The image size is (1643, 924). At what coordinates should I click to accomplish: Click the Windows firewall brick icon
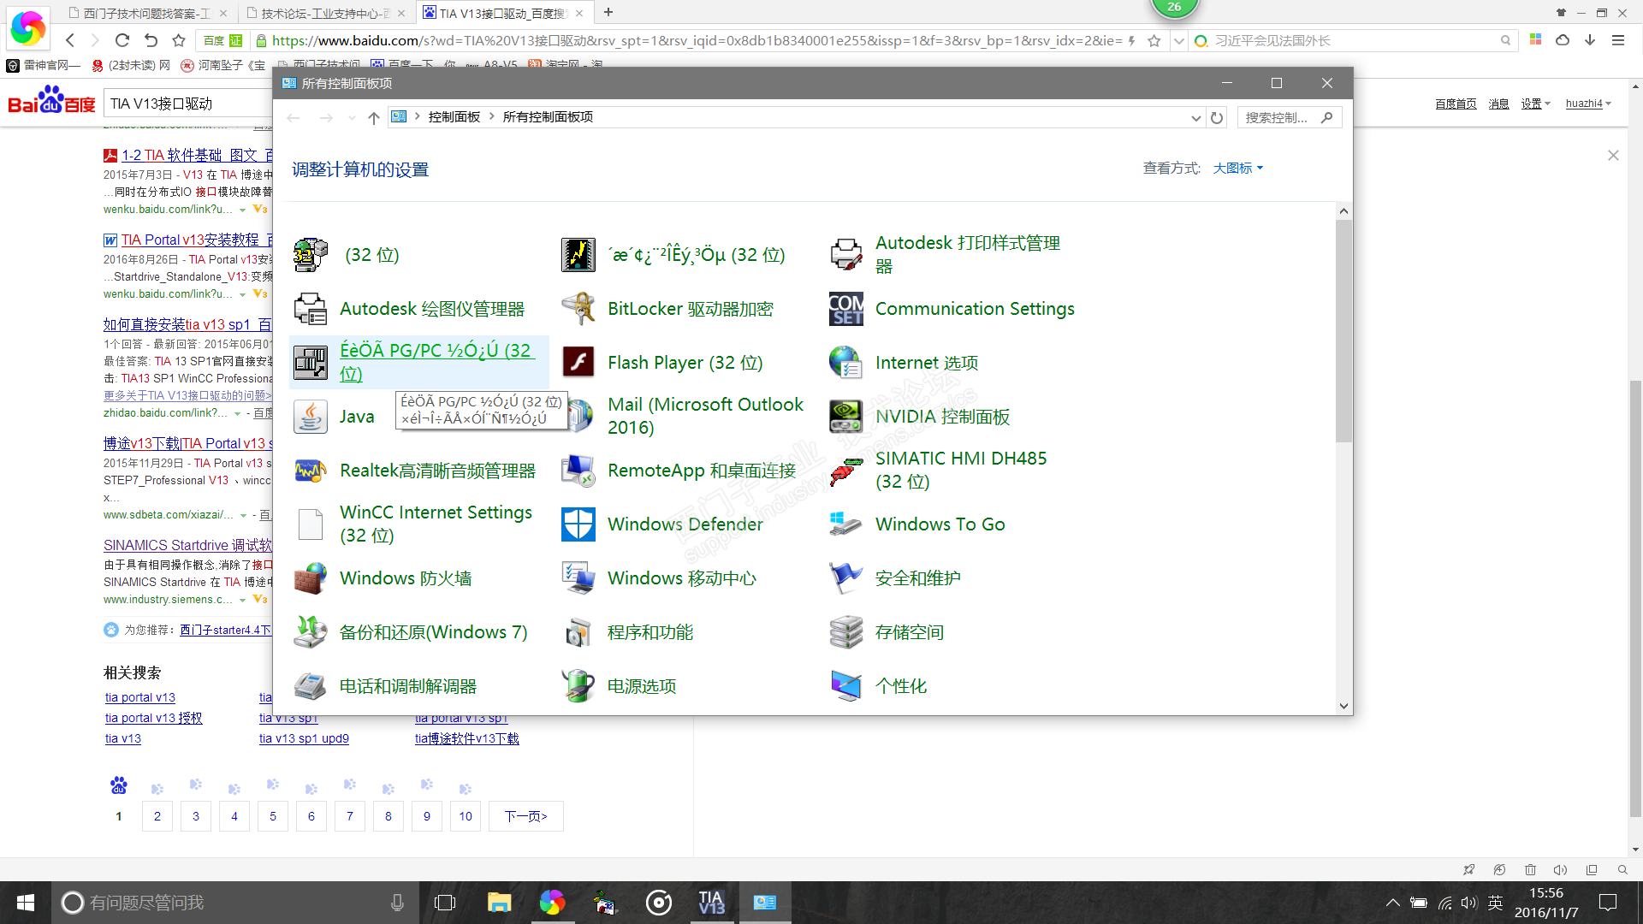[311, 578]
